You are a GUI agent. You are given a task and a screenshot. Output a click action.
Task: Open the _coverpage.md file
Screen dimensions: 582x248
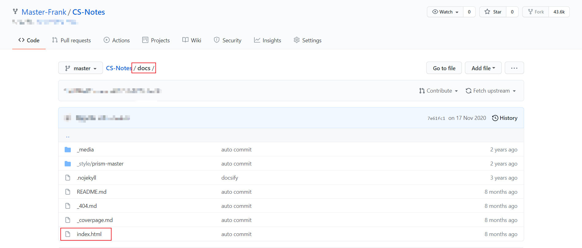95,220
